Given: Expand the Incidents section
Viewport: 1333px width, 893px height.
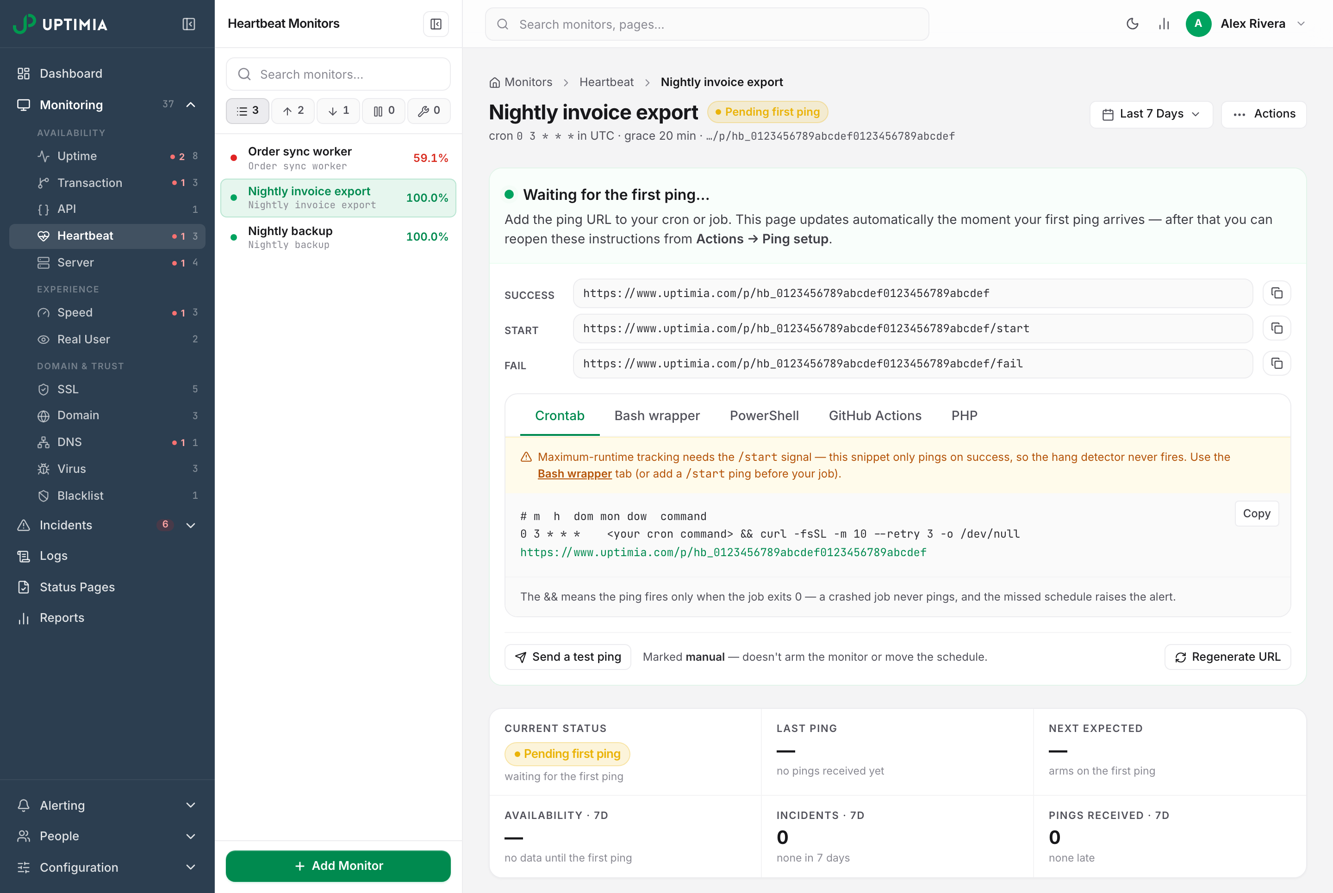Looking at the screenshot, I should [191, 525].
